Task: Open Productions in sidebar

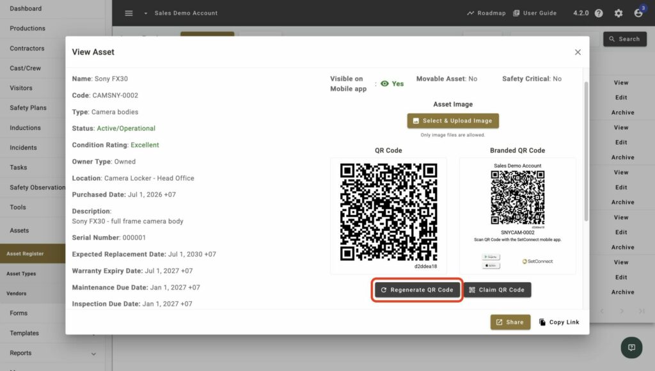Action: (x=27, y=28)
